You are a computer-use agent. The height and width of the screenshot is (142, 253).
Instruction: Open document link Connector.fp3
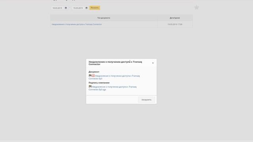click(114, 77)
